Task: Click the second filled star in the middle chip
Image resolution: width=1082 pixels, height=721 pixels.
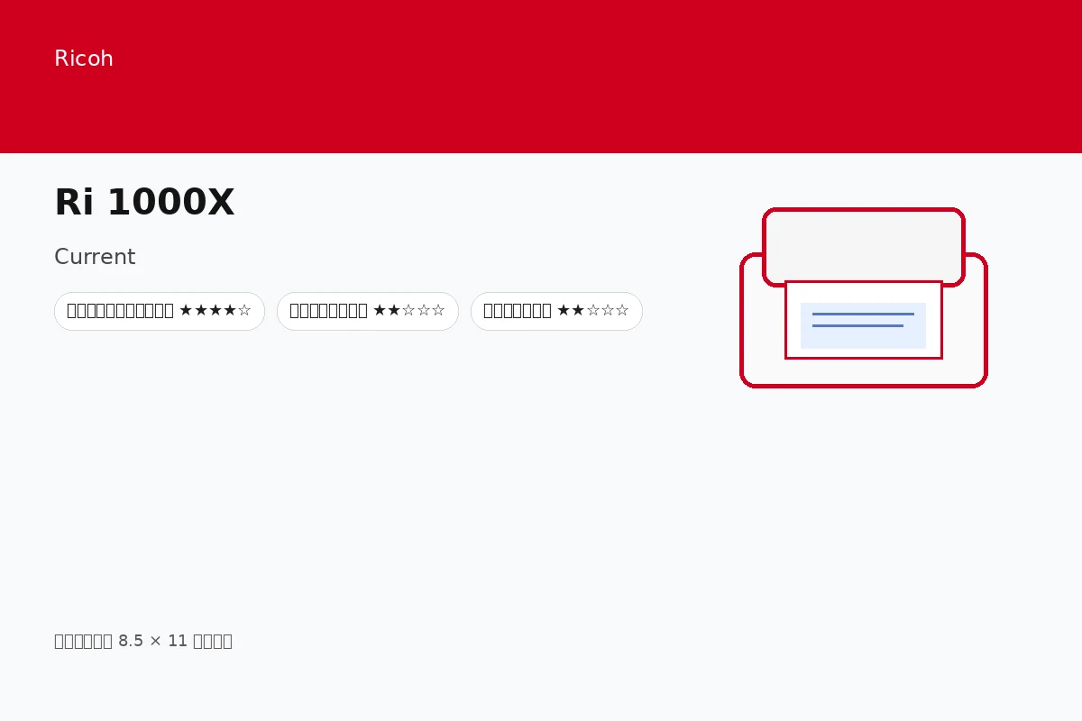Action: coord(394,311)
